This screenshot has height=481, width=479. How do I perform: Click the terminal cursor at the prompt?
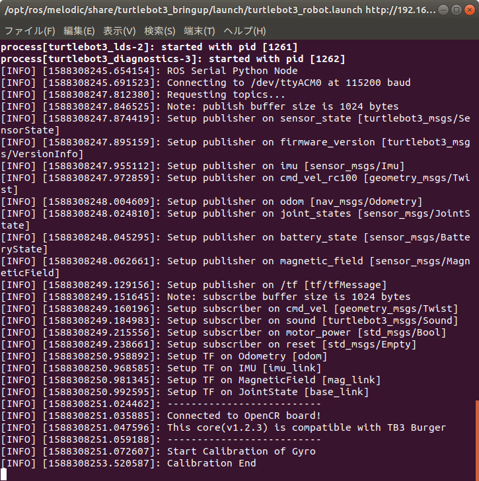coord(3,474)
